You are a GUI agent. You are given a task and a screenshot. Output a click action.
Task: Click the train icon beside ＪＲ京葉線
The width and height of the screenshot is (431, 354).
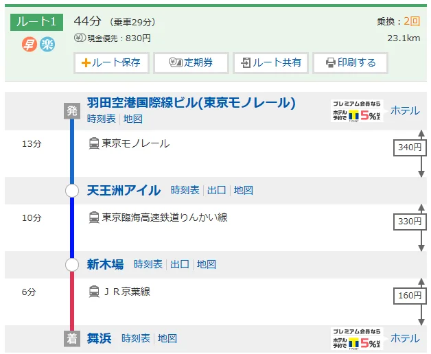click(94, 292)
